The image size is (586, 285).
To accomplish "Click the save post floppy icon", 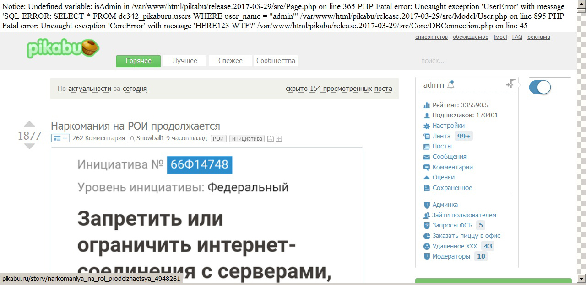I will (270, 138).
